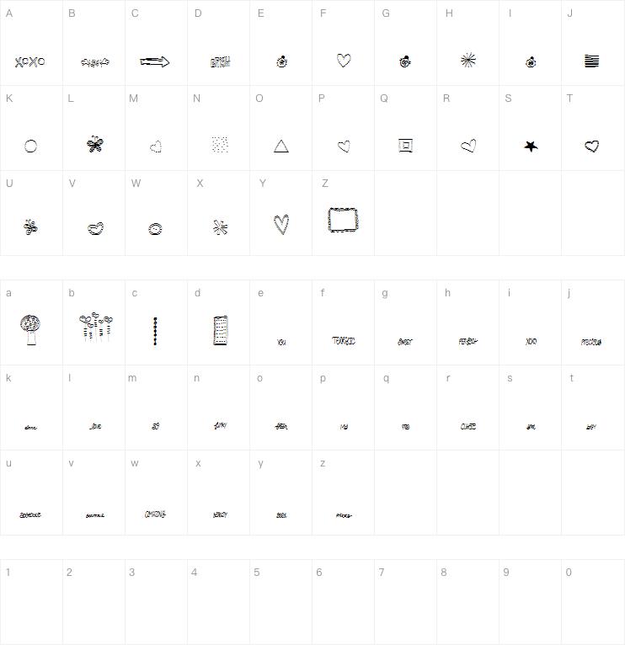Pick the flower glyph under uppercase U
The width and height of the screenshot is (625, 645).
pos(30,227)
